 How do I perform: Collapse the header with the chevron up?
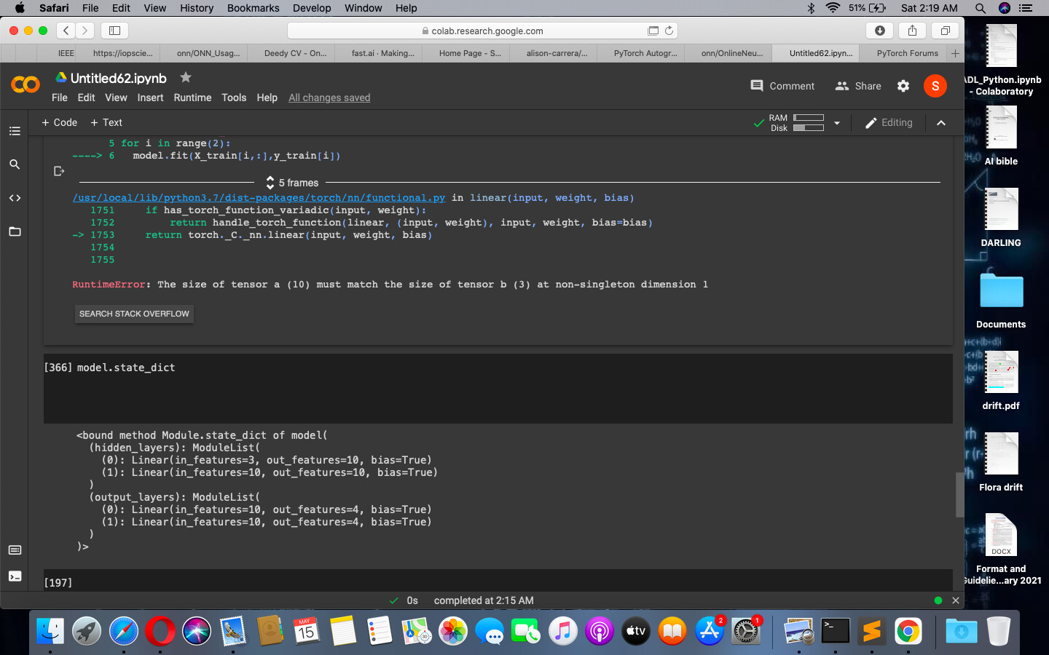click(x=941, y=123)
